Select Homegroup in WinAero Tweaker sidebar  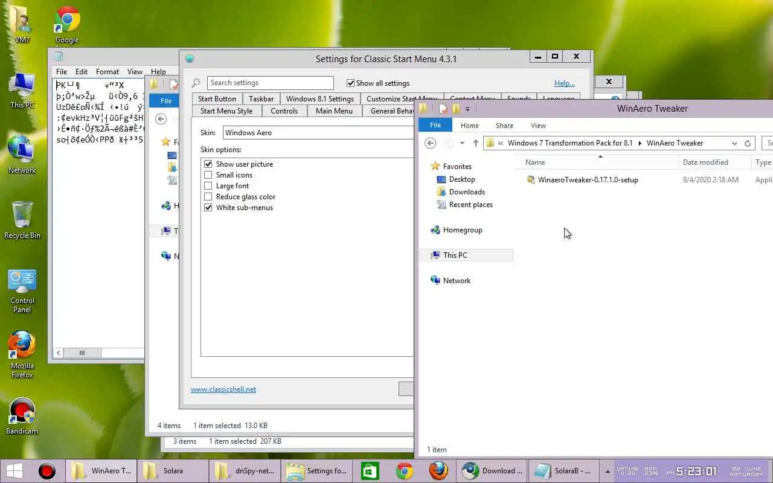tap(463, 230)
